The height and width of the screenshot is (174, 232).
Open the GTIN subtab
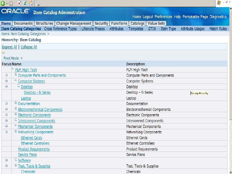tap(152, 29)
